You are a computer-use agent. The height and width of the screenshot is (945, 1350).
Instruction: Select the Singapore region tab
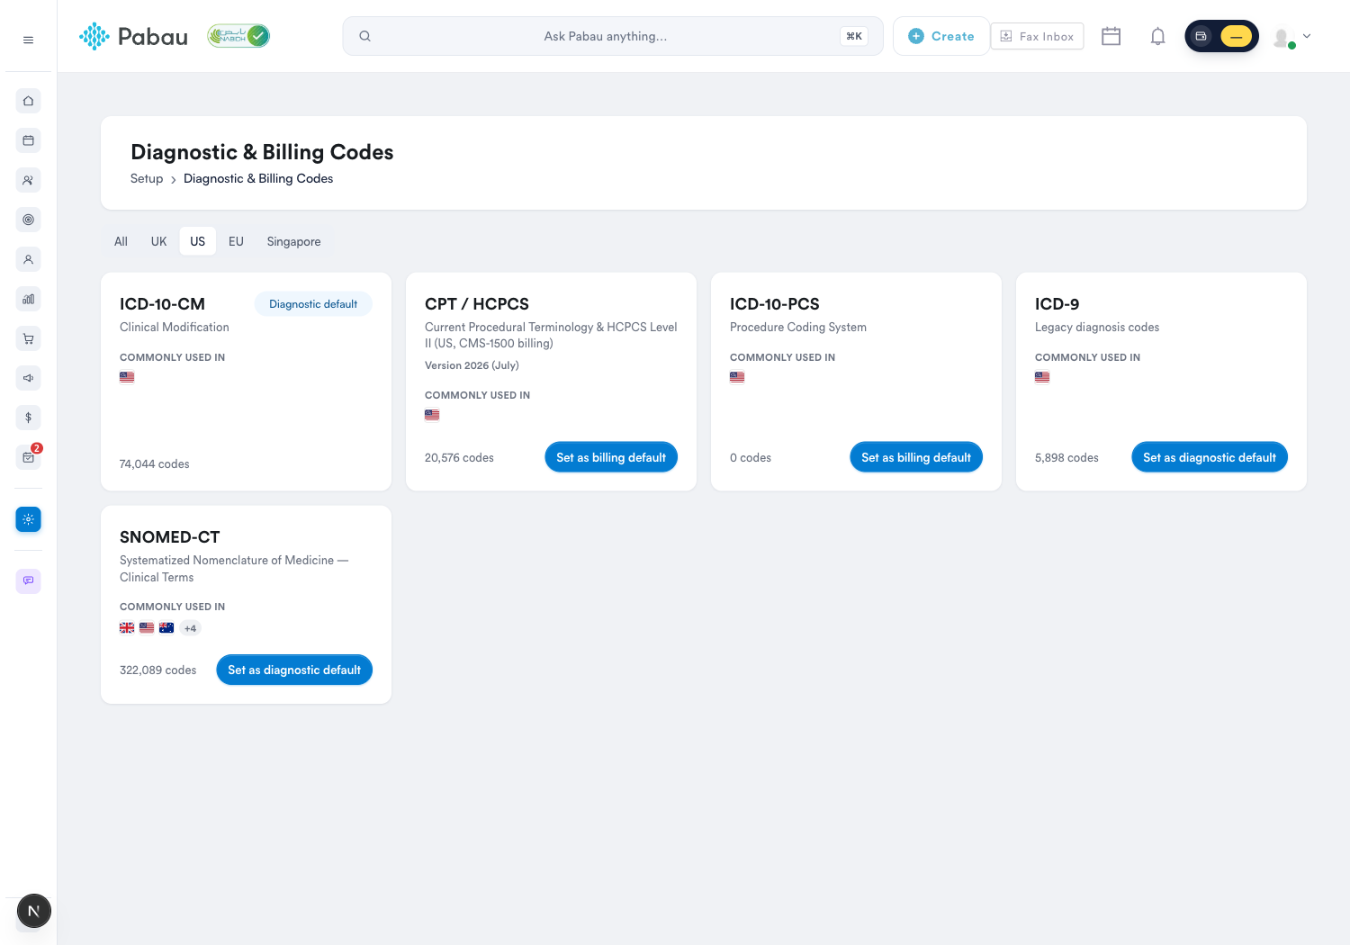coord(293,241)
